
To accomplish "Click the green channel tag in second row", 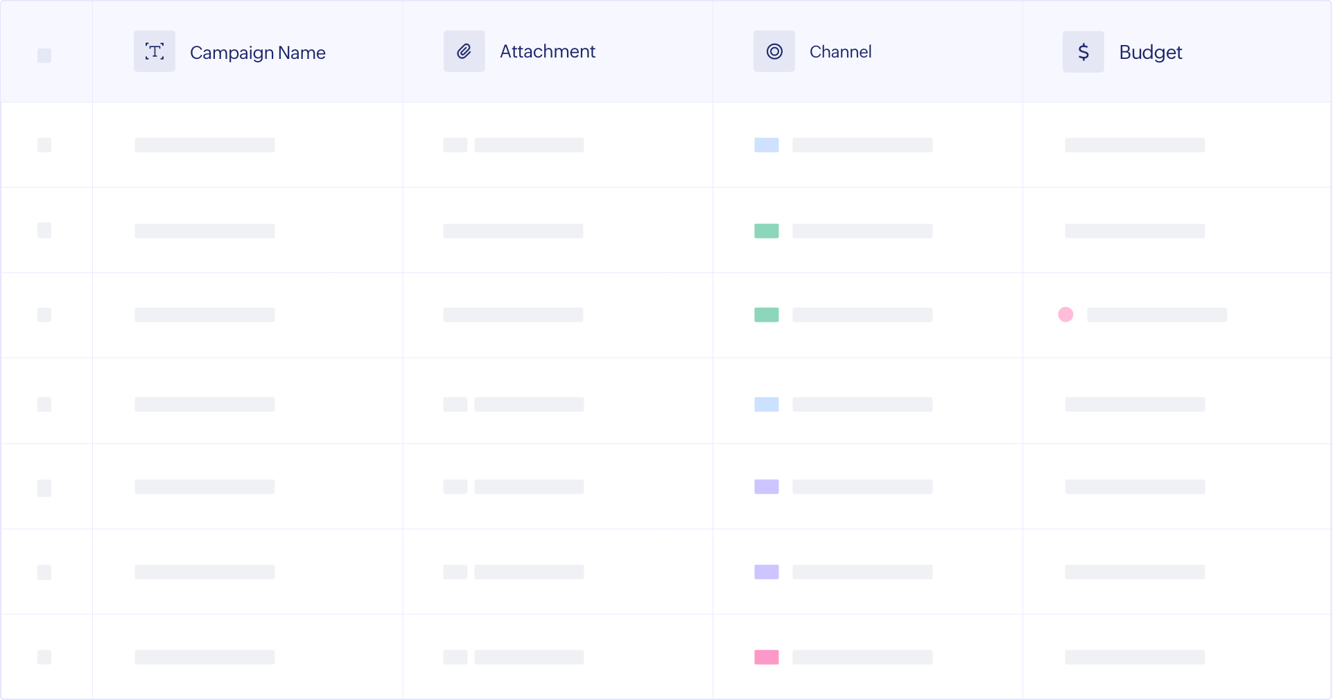I will [766, 231].
